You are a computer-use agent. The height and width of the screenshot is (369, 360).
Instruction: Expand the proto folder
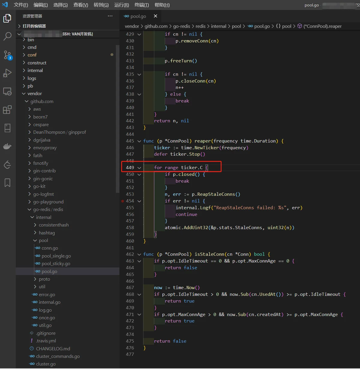pyautogui.click(x=67, y=279)
